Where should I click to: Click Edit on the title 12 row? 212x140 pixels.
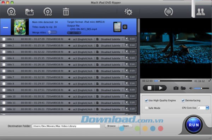[x=132, y=109]
